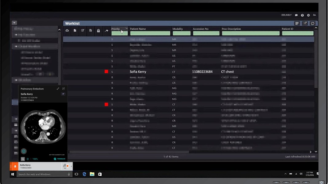The image size is (328, 184).
Task: Click the help question mark icon
Action: click(x=302, y=15)
